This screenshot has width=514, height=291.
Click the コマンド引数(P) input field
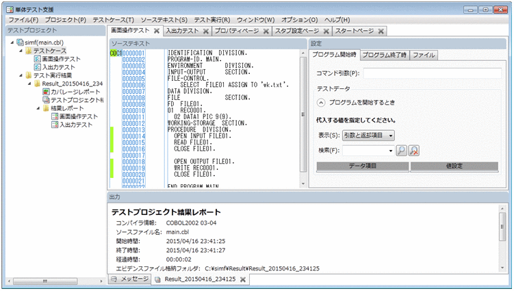pyautogui.click(x=432, y=73)
